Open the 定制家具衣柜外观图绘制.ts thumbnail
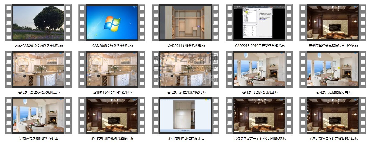 pos(186,69)
